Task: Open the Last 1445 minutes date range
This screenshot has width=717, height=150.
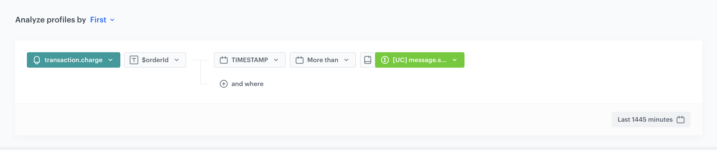Action: 645,119
